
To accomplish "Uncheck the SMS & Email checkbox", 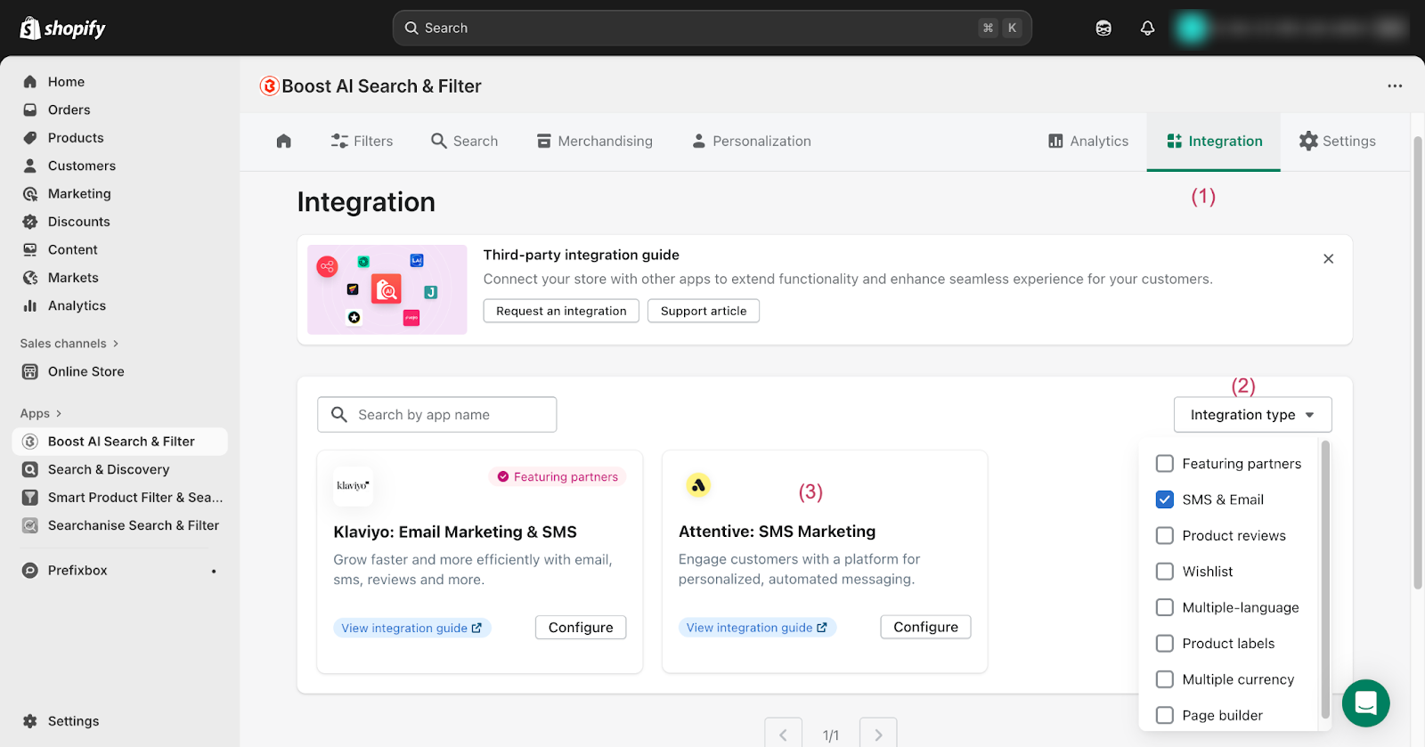I will click(x=1164, y=499).
